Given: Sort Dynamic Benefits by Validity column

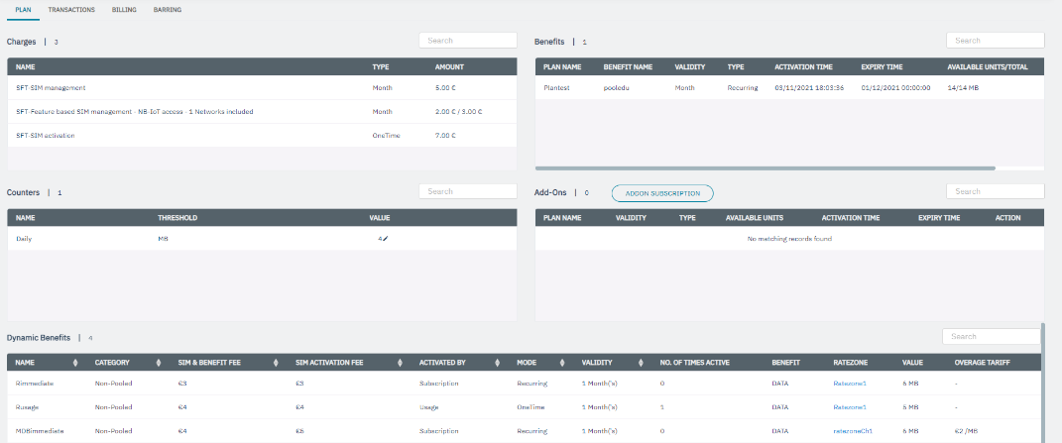Looking at the screenshot, I should pyautogui.click(x=641, y=362).
